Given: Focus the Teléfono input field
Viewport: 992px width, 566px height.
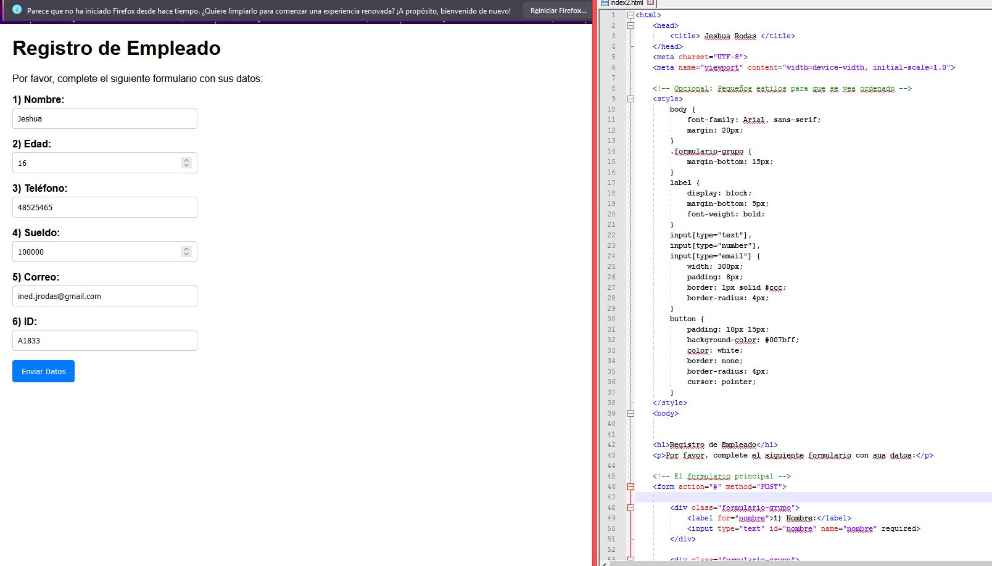Looking at the screenshot, I should tap(105, 207).
